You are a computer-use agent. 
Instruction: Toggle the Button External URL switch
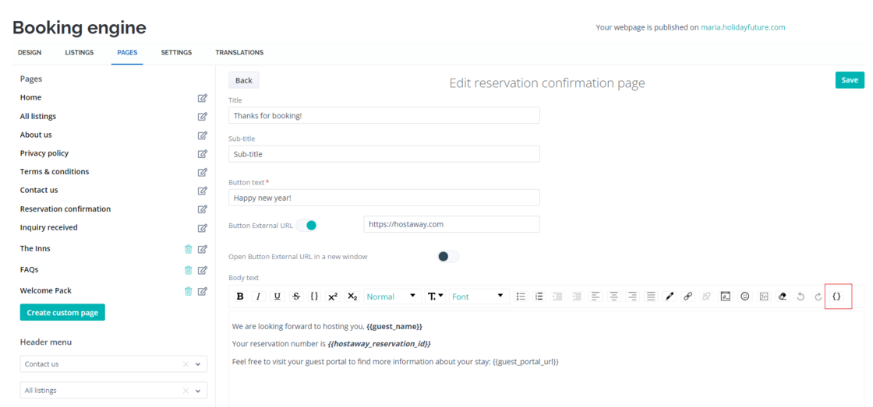tap(306, 225)
